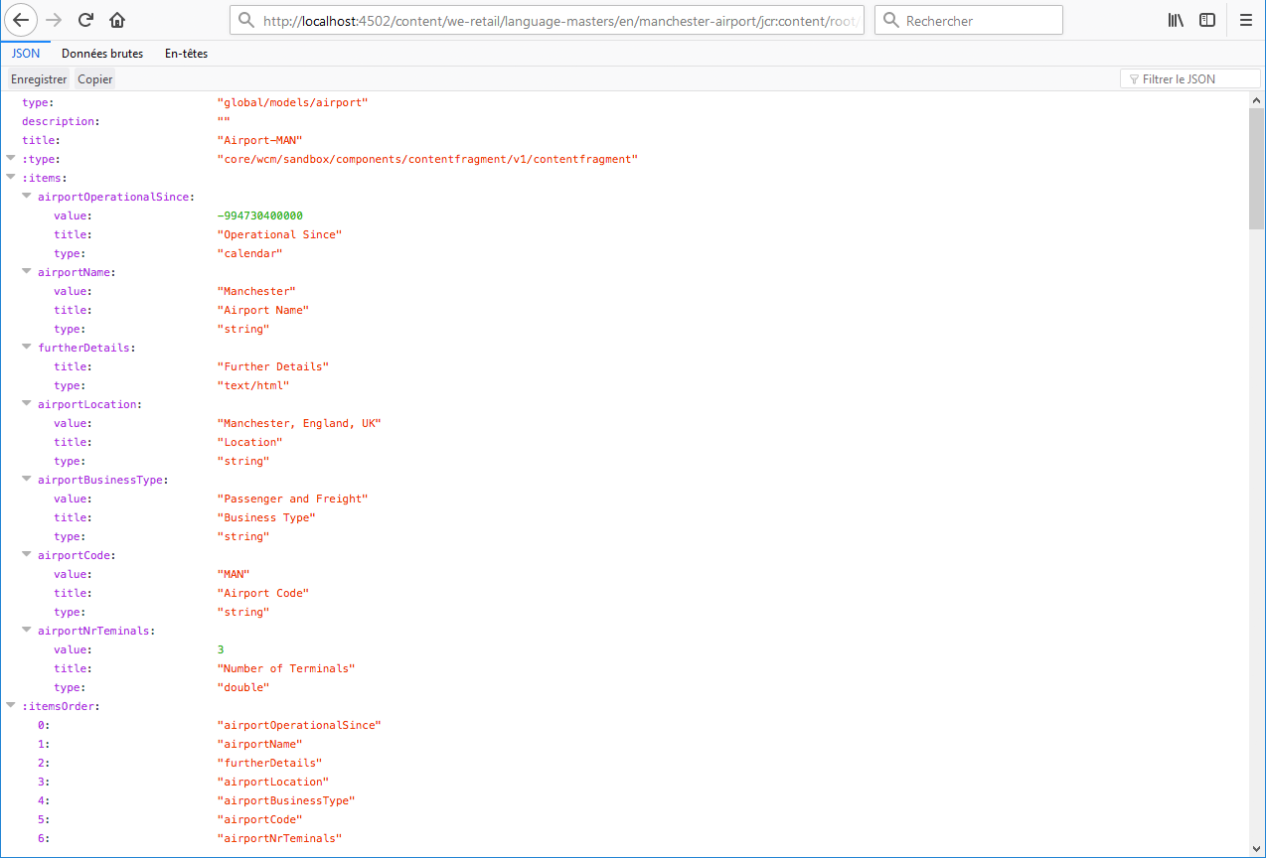Click the description key label
Image resolution: width=1266 pixels, height=858 pixels.
pos(61,121)
